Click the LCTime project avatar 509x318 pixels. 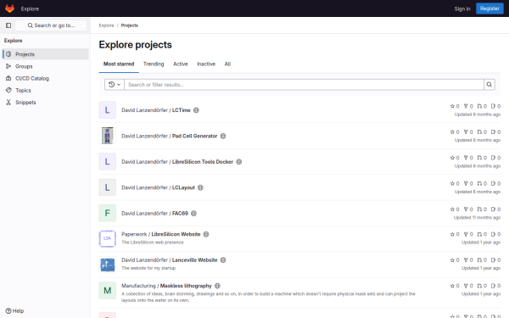108,110
